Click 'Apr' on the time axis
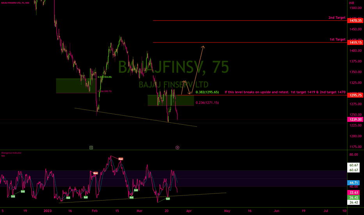Viewport: 364px width, 215px height. click(x=189, y=211)
